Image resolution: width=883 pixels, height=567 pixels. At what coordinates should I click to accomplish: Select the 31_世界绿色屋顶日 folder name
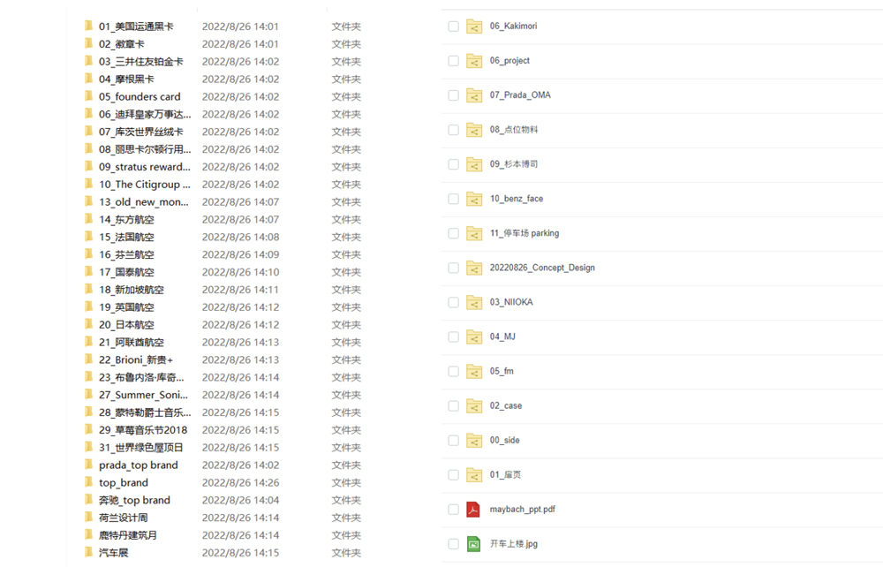click(x=140, y=448)
